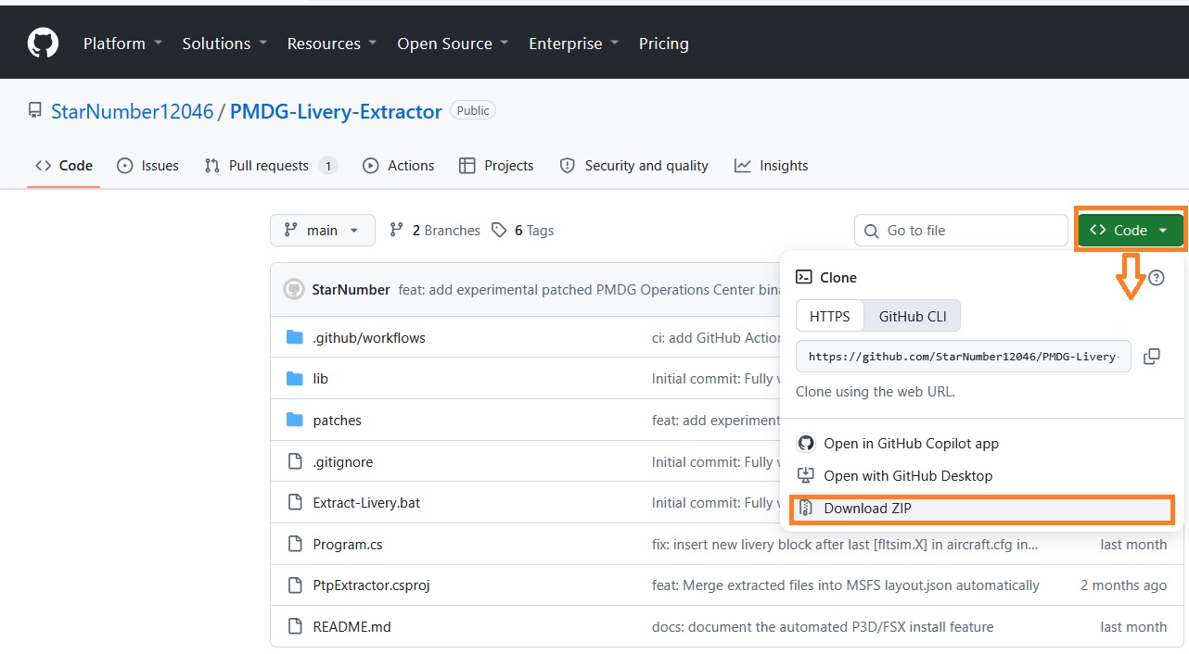Click the Projects tab table icon
Image resolution: width=1189 pixels, height=654 pixels.
click(x=467, y=166)
